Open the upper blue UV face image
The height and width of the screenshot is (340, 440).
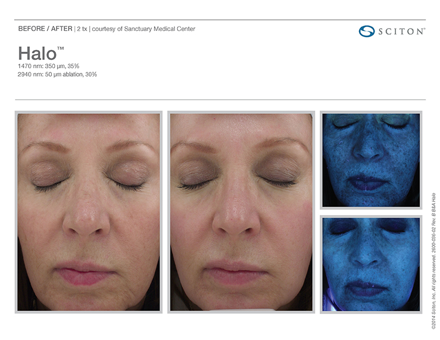(x=371, y=160)
